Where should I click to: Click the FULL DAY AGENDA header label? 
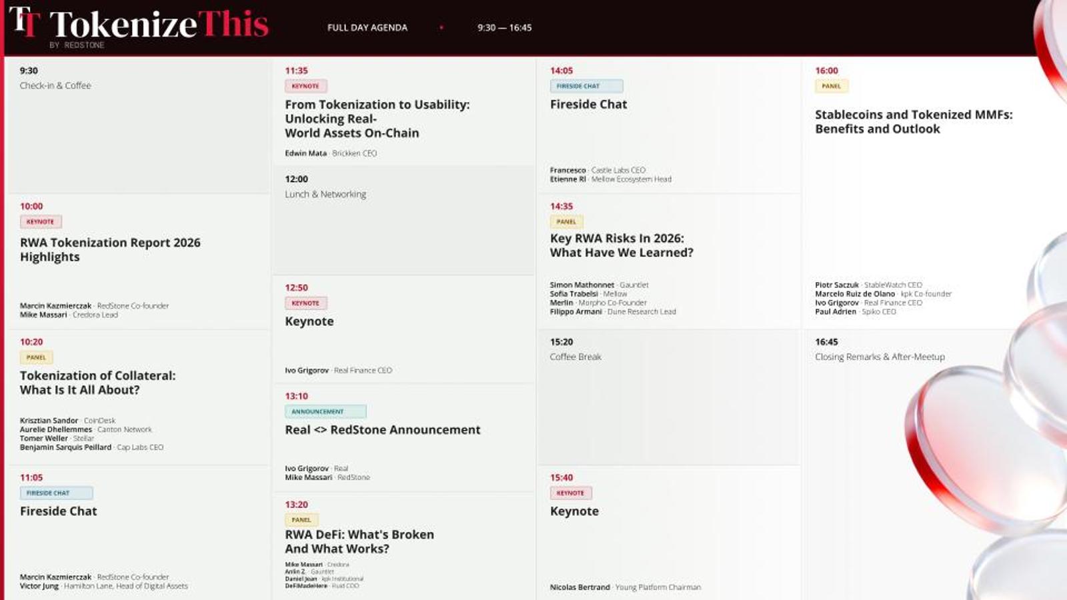coord(367,28)
